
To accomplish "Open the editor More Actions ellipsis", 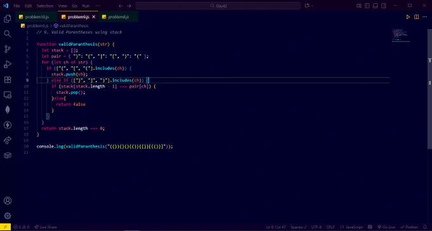I will (425, 17).
